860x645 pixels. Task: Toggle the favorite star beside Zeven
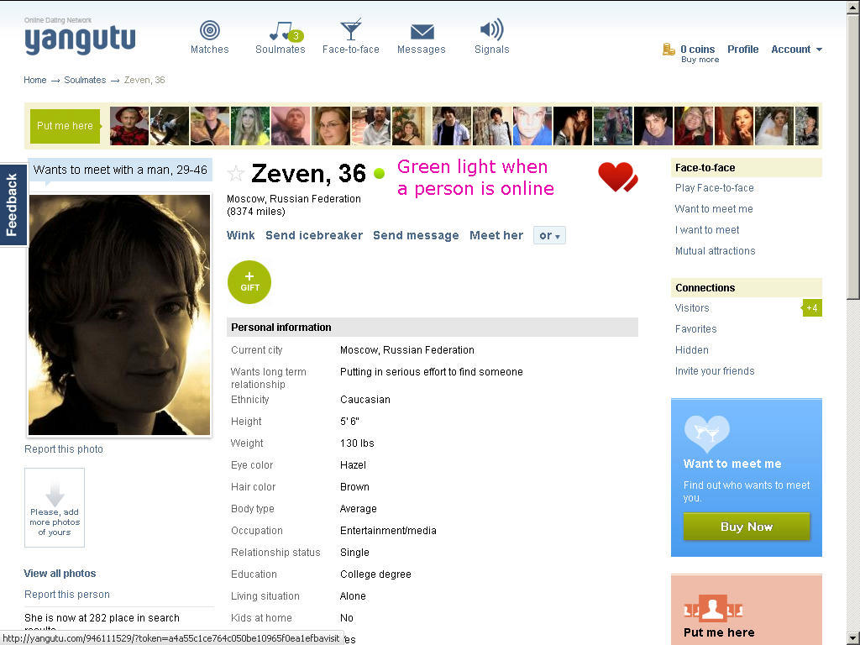tap(236, 174)
